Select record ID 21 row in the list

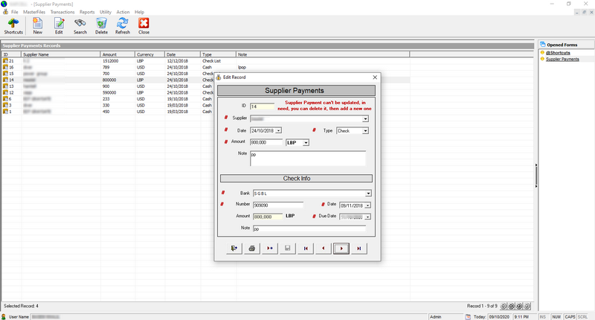[x=206, y=61]
